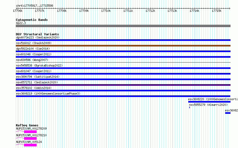238x148 pixels.
Task: Select the 6p22.3 band label
Action: (21, 23)
